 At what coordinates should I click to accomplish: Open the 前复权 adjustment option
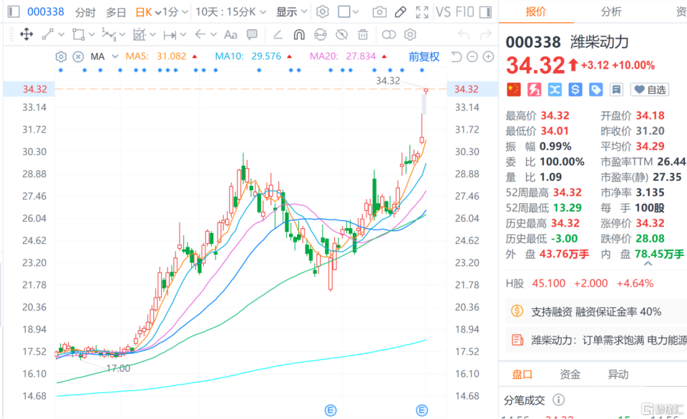click(x=424, y=56)
